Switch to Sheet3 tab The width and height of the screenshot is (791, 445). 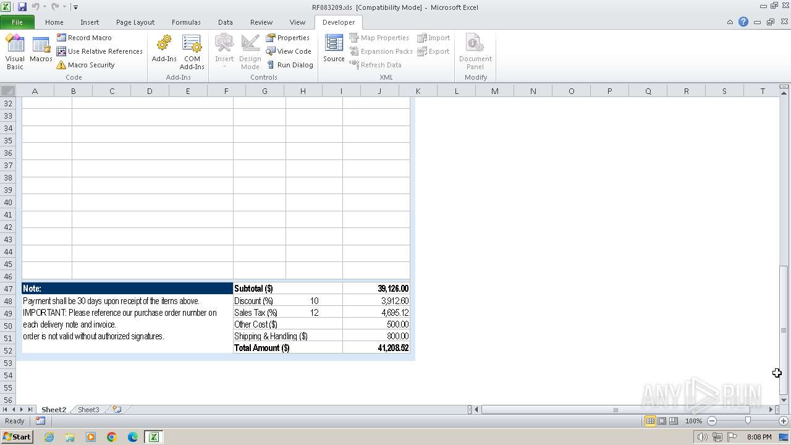(x=88, y=410)
